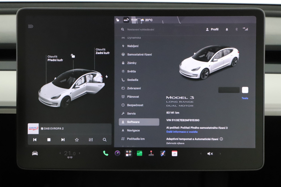This screenshot has width=281, height=187.
Task: Tap the unlock icon in status bar
Action: 117,20
